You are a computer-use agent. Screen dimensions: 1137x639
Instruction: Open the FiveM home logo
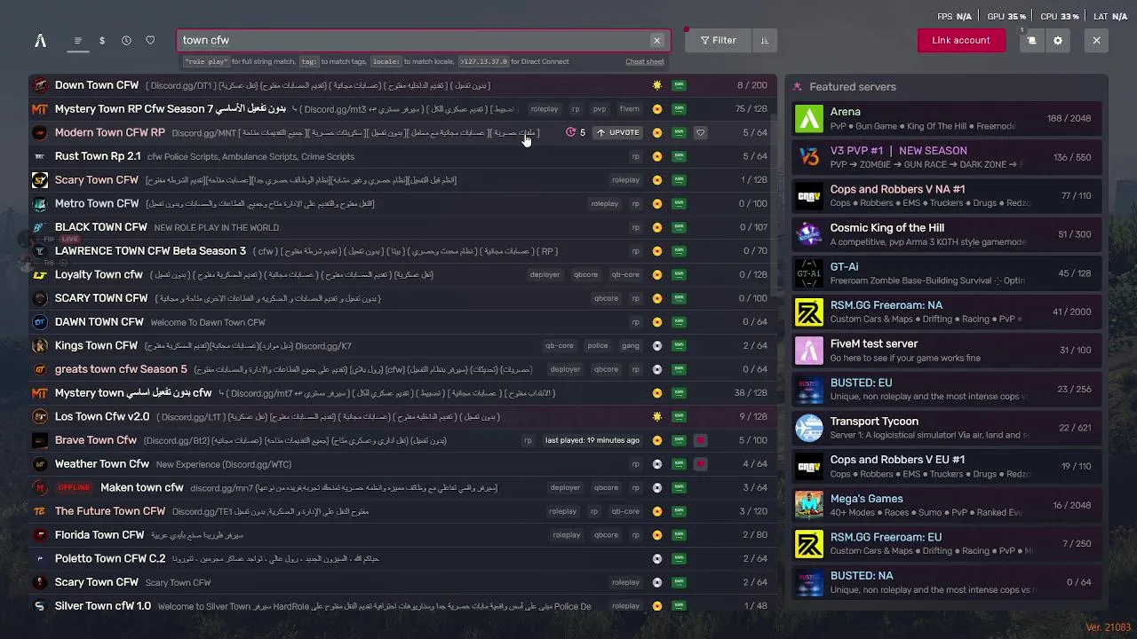coord(40,40)
